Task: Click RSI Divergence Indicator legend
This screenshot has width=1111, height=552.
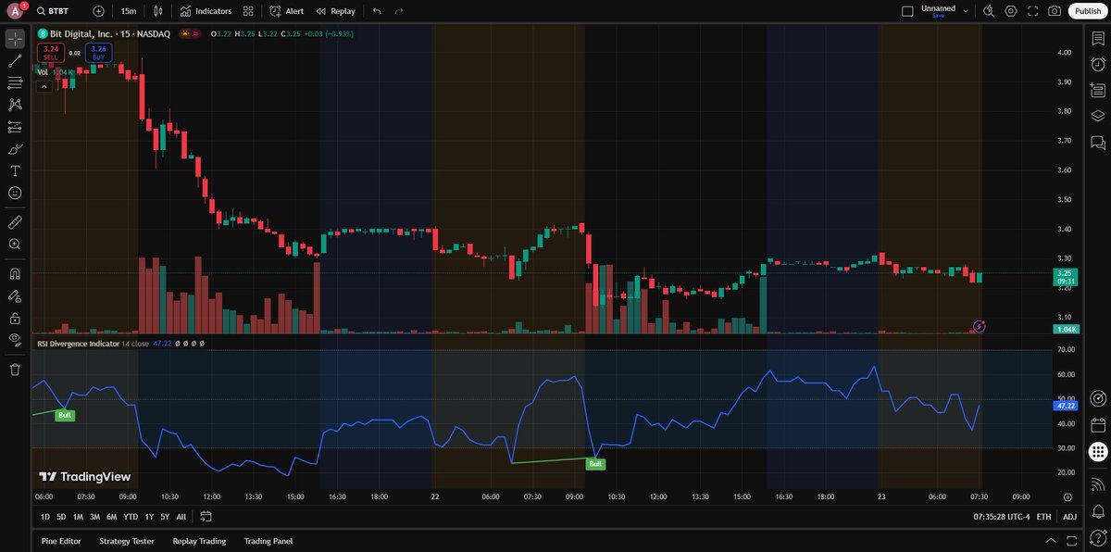Action: point(78,344)
